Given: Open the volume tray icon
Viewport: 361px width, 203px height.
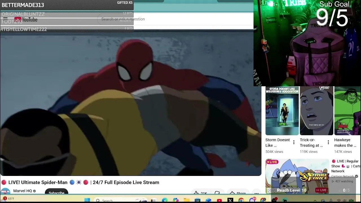Looking at the screenshot, I should point(345,201).
